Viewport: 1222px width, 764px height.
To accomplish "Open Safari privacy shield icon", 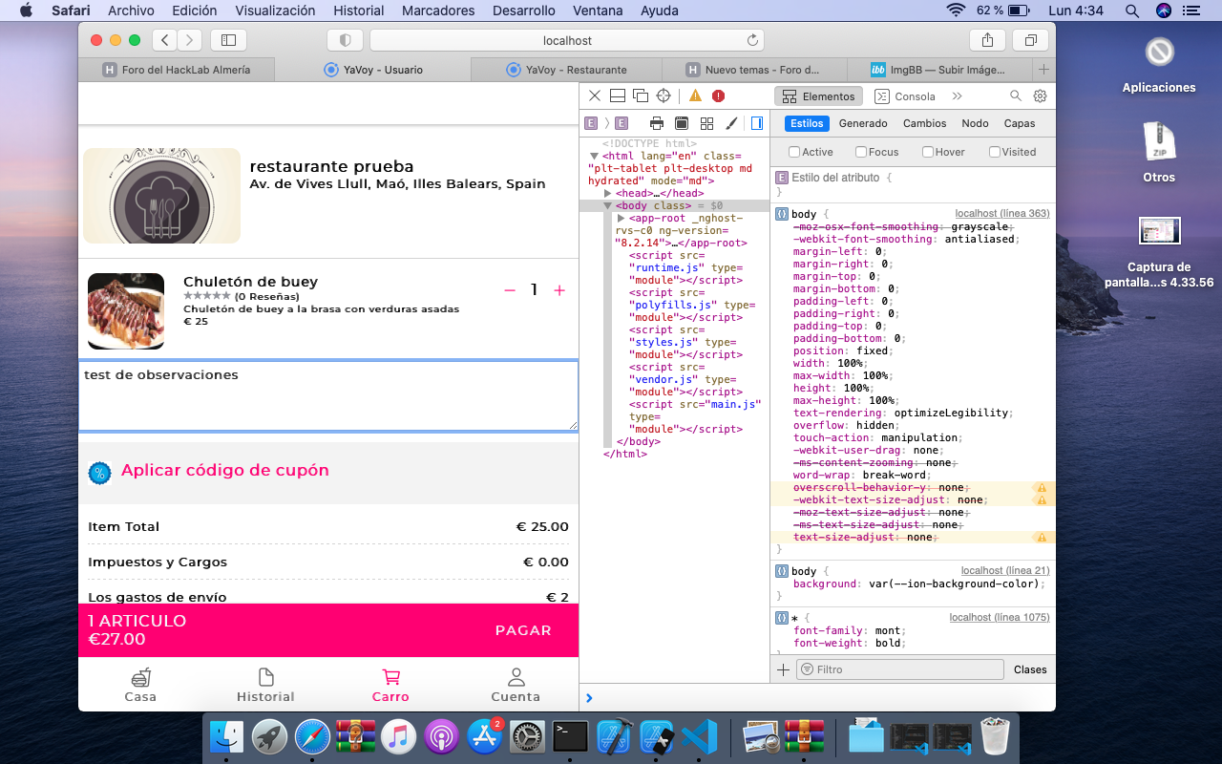I will (345, 40).
